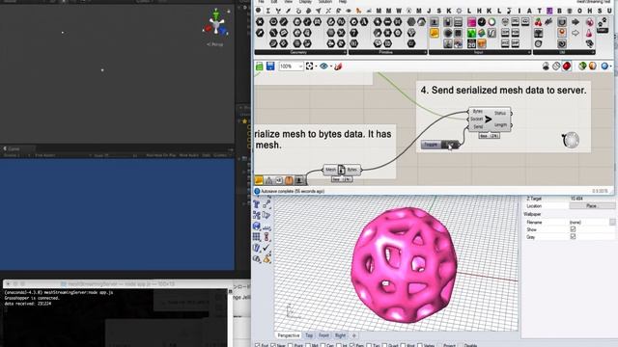
Task: Click the hollow white jump arrow icon
Action: coord(576,33)
